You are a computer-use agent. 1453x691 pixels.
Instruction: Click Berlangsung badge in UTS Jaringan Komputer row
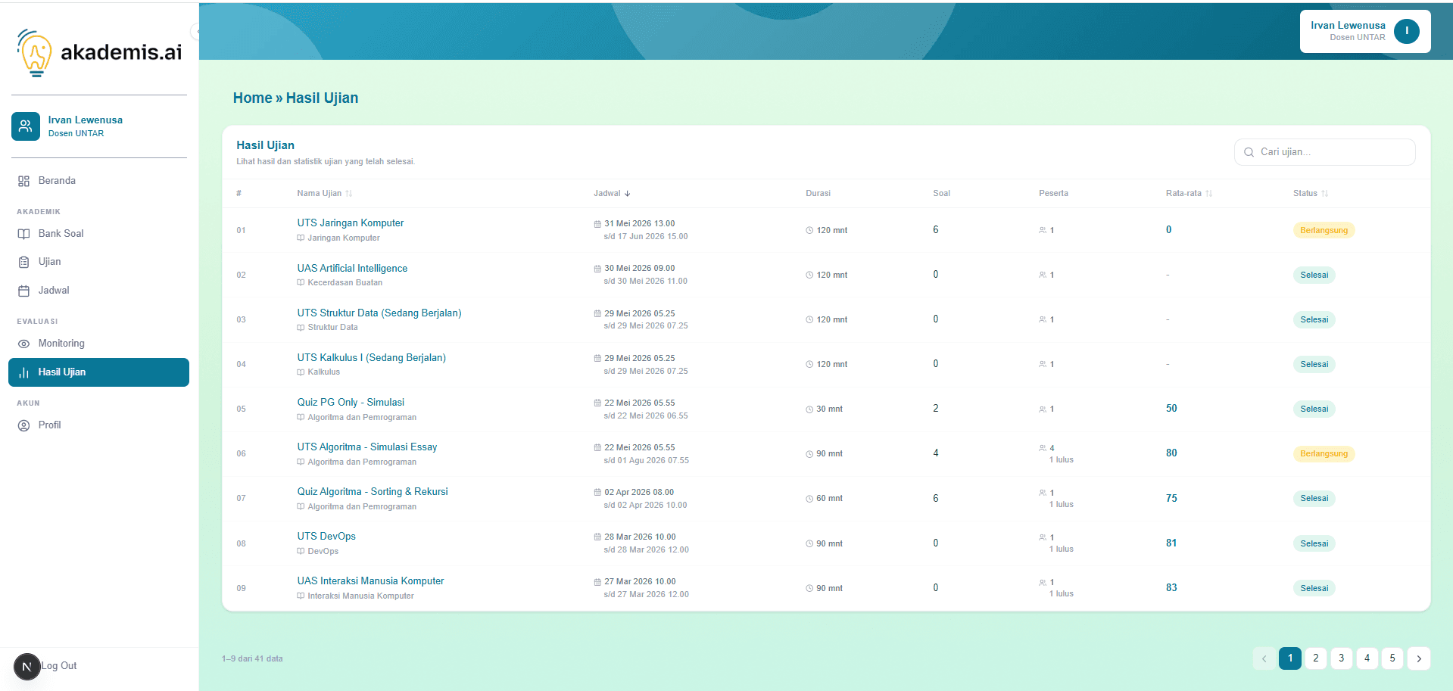coord(1324,231)
